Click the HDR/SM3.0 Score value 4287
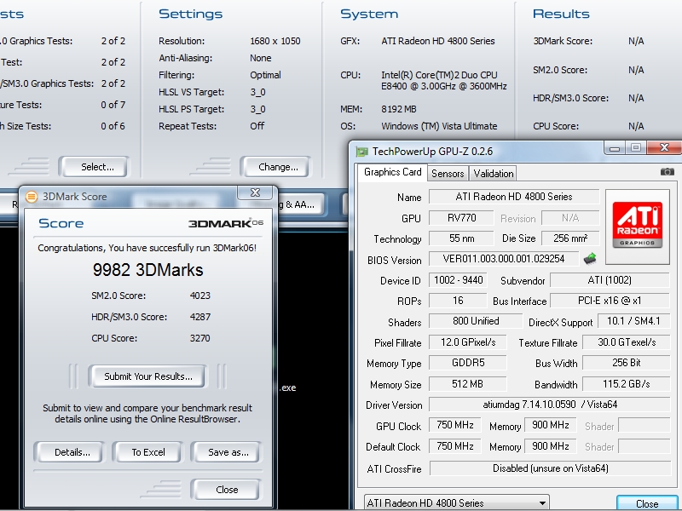The width and height of the screenshot is (682, 511). (200, 317)
